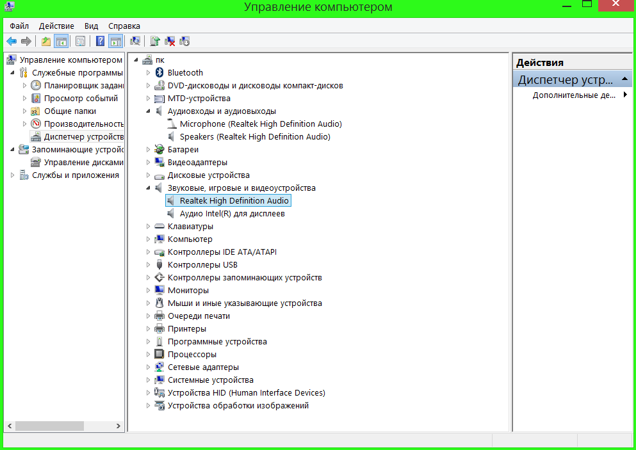The width and height of the screenshot is (636, 450).
Task: Click the Bluetooth category icon
Action: coord(159,72)
